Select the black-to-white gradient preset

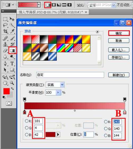44,39
